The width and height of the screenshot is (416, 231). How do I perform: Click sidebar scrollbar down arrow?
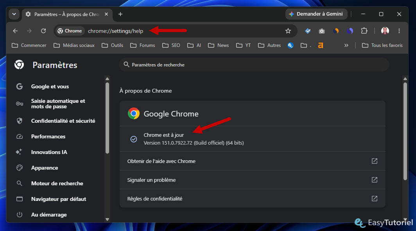tap(107, 219)
